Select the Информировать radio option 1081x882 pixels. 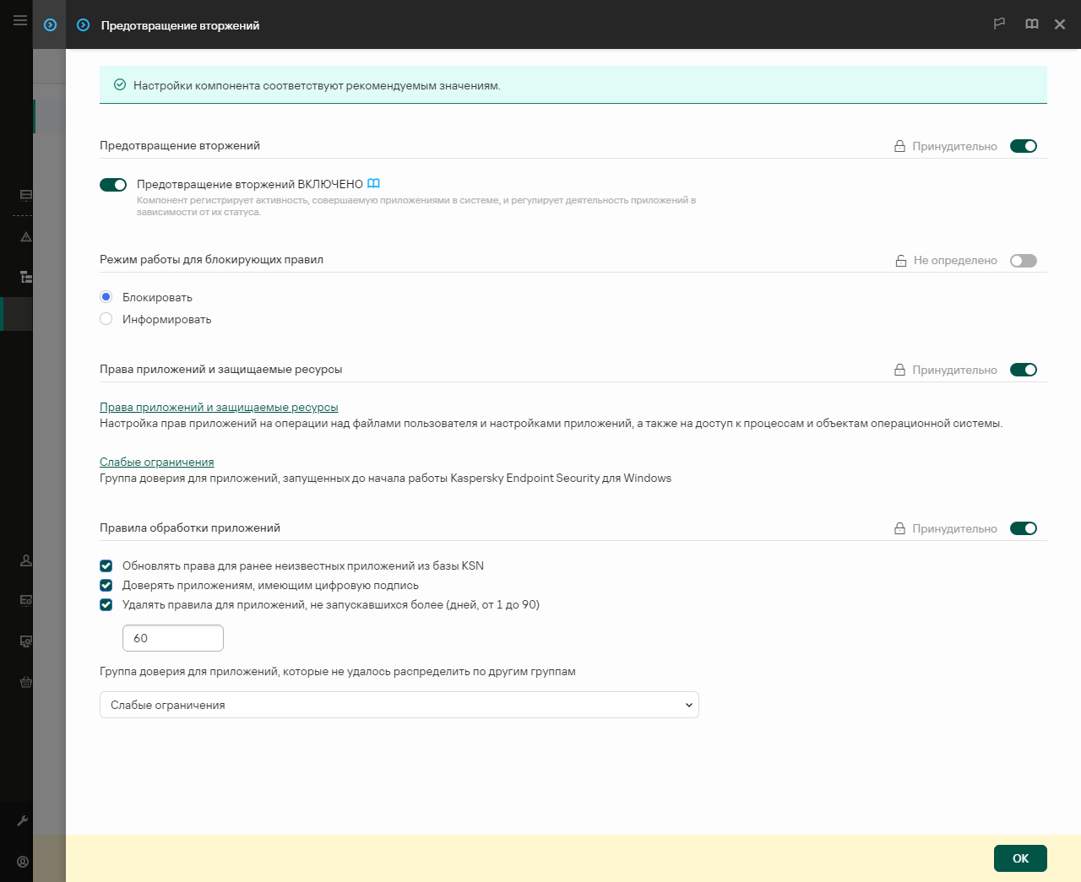tap(106, 319)
